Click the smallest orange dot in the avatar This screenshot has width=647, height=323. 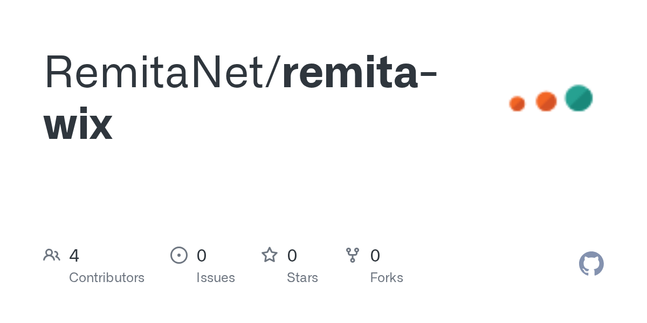(517, 103)
